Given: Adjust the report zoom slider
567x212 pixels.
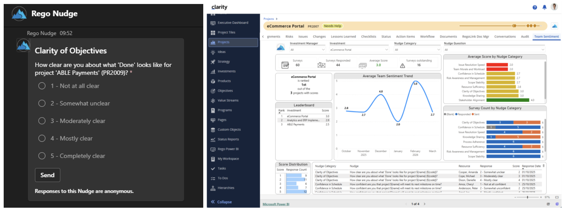Looking at the screenshot, I should pos(528,197).
